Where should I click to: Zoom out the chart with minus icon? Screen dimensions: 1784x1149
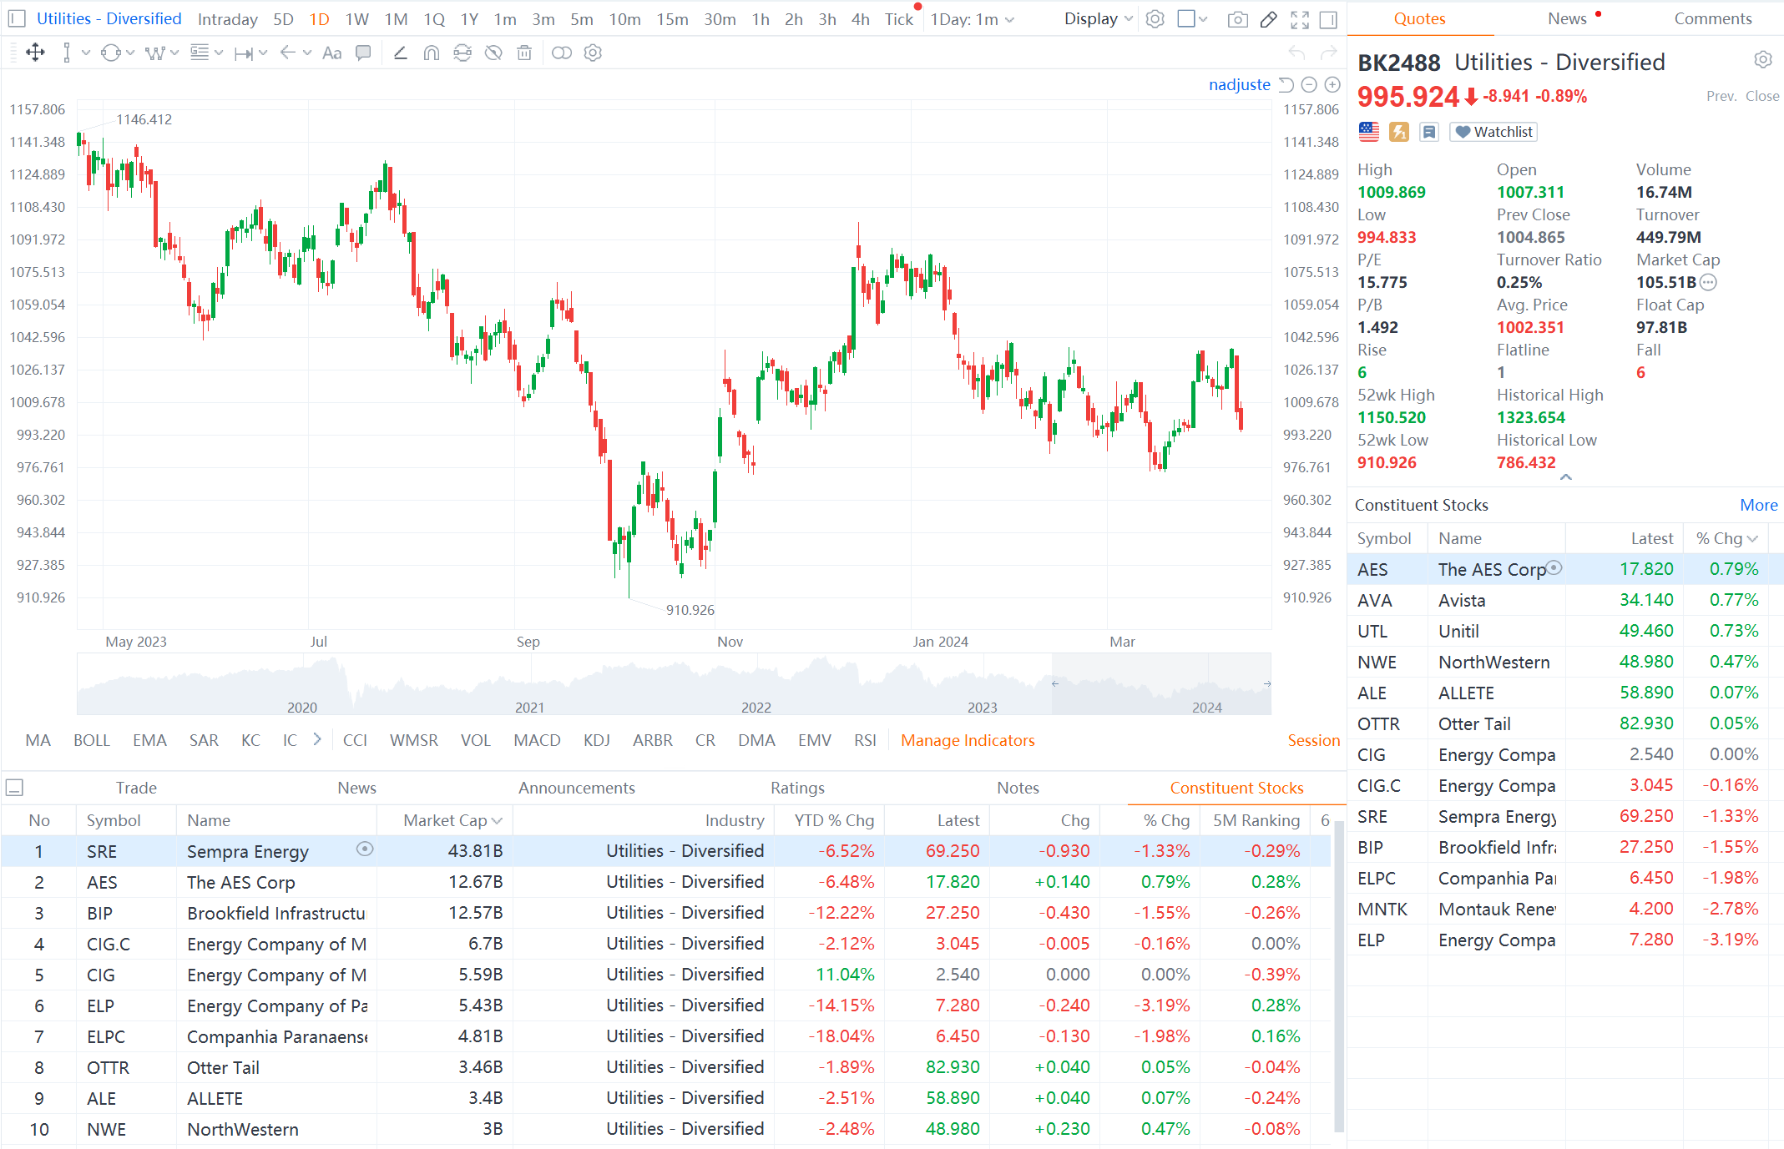pos(1309,84)
